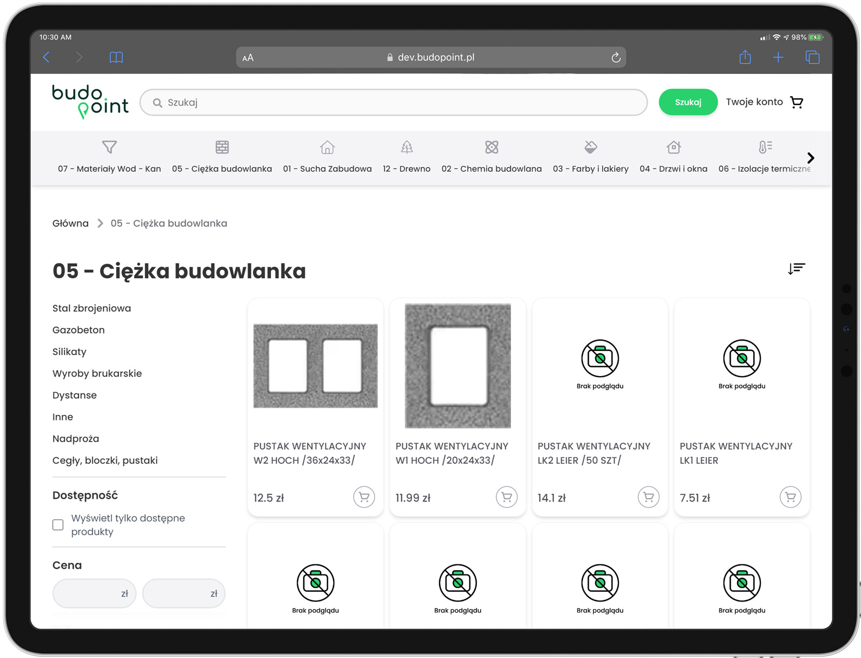Open the sort order icon
The height and width of the screenshot is (658, 861).
pos(796,268)
